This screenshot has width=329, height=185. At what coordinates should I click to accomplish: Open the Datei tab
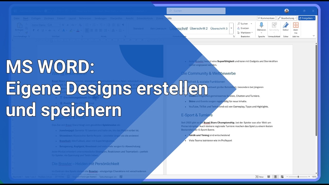17,18
